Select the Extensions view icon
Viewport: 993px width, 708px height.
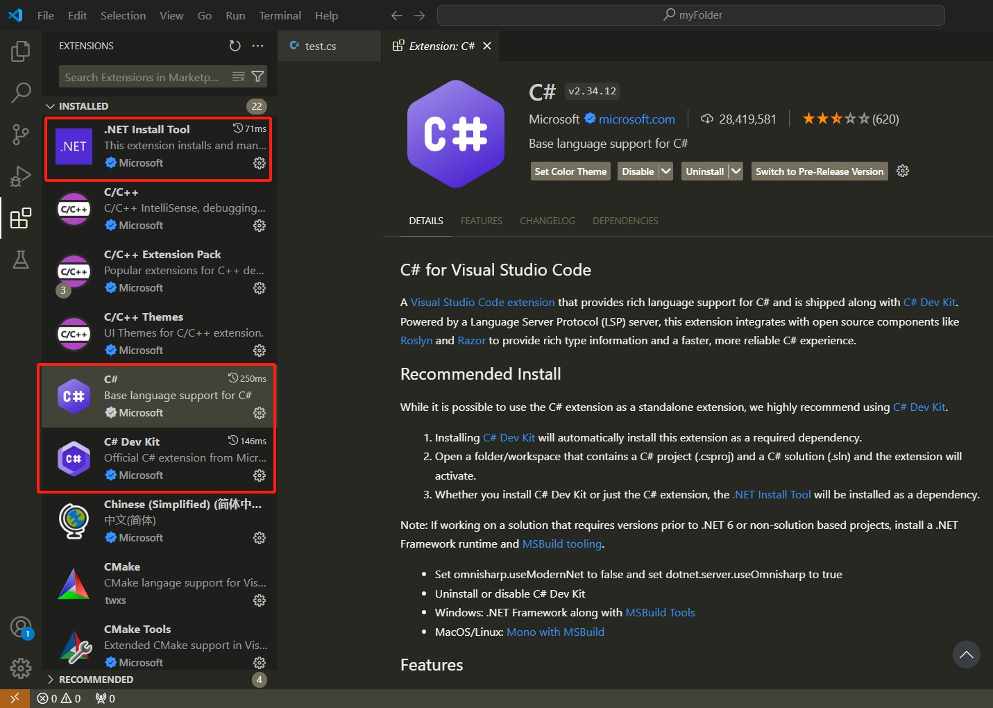tap(21, 218)
